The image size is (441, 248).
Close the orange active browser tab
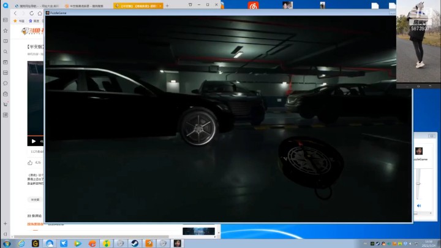[x=160, y=6]
